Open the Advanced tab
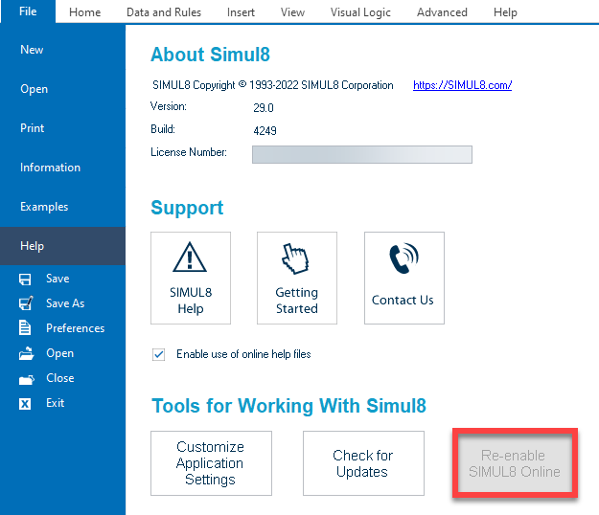Screen dimensions: 599x515 pos(442,12)
